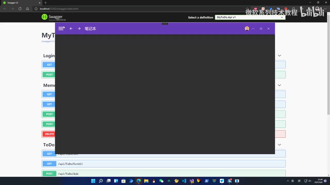
Task: Open Visual Studio from the taskbar
Action: pyautogui.click(x=192, y=181)
